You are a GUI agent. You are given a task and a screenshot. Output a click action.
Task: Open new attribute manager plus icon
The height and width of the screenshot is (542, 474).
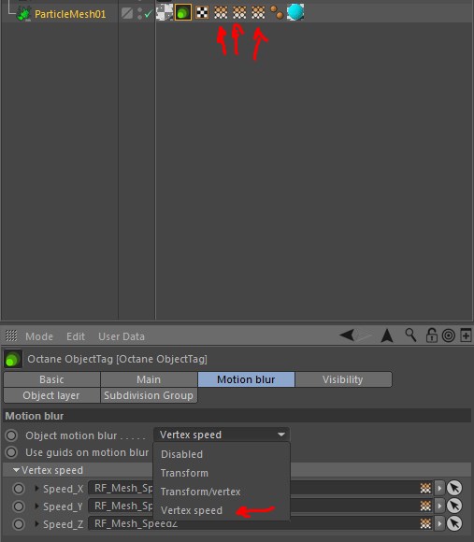tap(466, 335)
